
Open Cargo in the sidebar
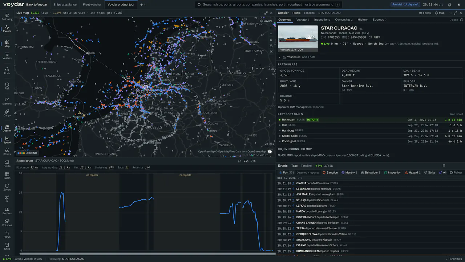click(x=7, y=113)
